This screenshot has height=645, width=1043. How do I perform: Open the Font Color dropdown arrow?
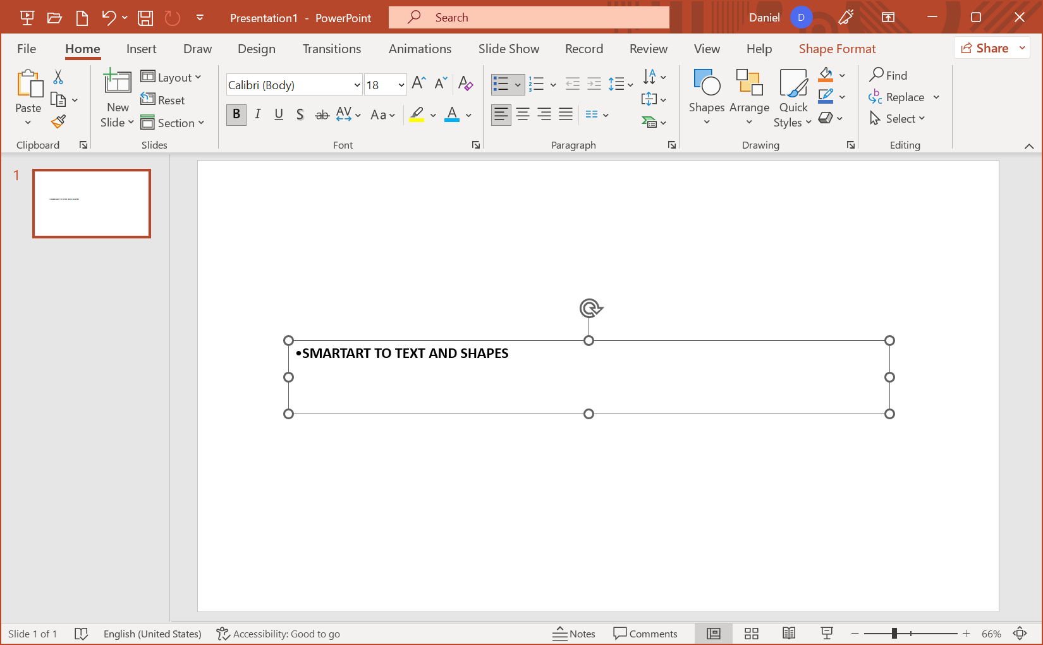click(467, 115)
